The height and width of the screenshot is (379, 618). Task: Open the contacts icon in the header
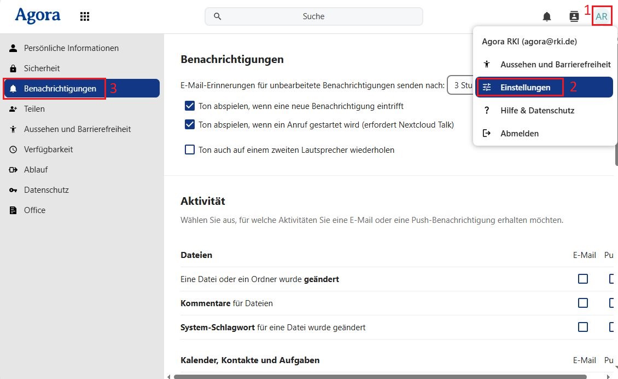(x=574, y=16)
